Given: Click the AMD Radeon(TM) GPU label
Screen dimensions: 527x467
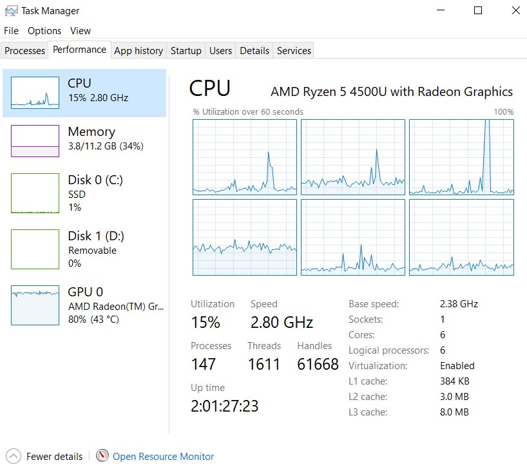Looking at the screenshot, I should click(116, 307).
